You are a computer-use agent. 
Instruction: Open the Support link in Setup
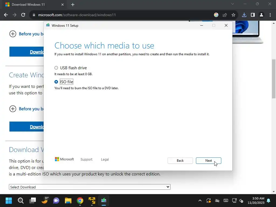(x=87, y=160)
